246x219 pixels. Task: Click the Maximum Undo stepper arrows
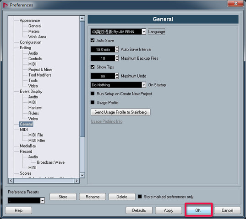(117, 76)
